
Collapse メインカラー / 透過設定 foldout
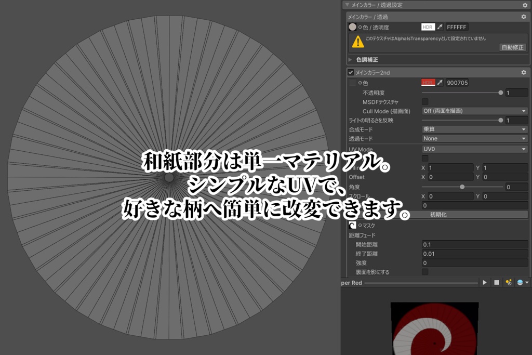[347, 5]
